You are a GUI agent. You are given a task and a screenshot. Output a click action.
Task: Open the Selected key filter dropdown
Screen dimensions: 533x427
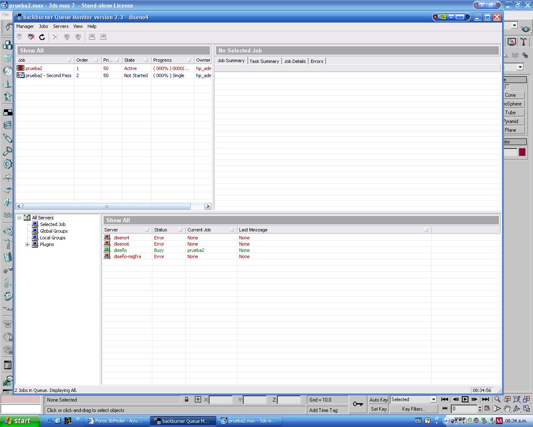(433, 399)
